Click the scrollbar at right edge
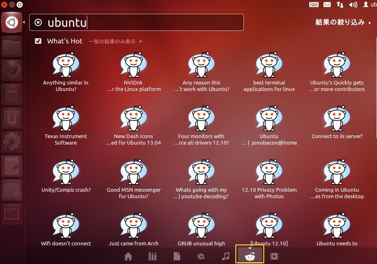Screen dimensions: 377x264 (x=376, y=87)
